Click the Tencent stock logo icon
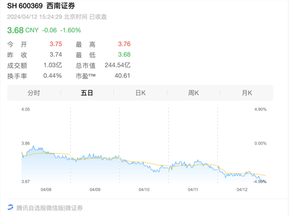289x216 pixels. pyautogui.click(x=10, y=207)
